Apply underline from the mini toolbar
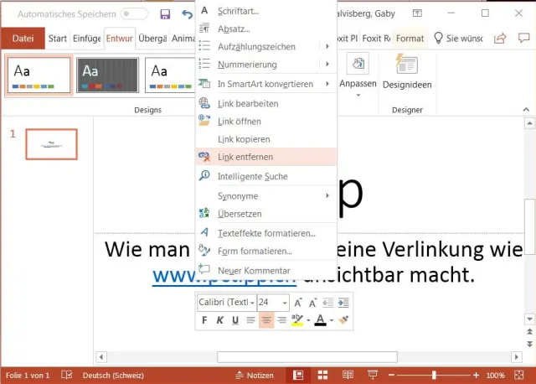The image size is (536, 384). click(x=235, y=320)
